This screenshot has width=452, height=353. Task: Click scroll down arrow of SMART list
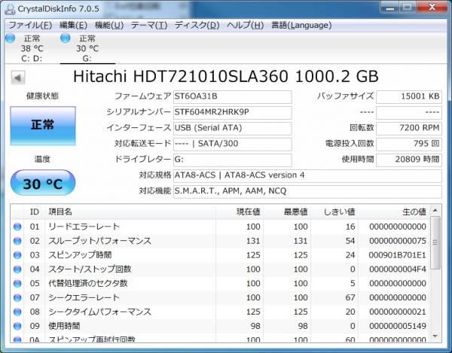click(x=435, y=336)
